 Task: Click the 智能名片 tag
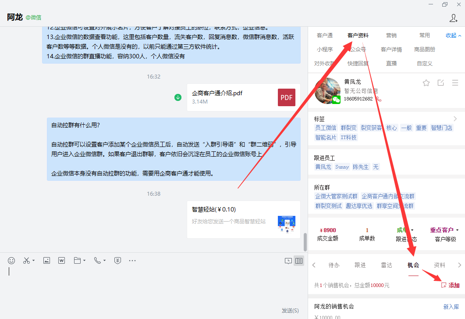(x=326, y=137)
